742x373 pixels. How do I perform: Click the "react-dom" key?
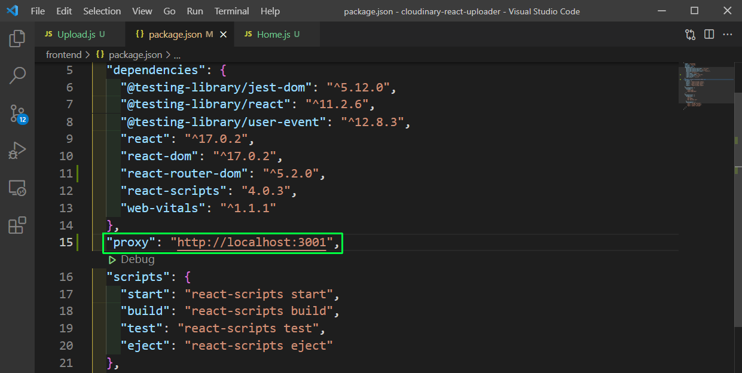click(160, 156)
